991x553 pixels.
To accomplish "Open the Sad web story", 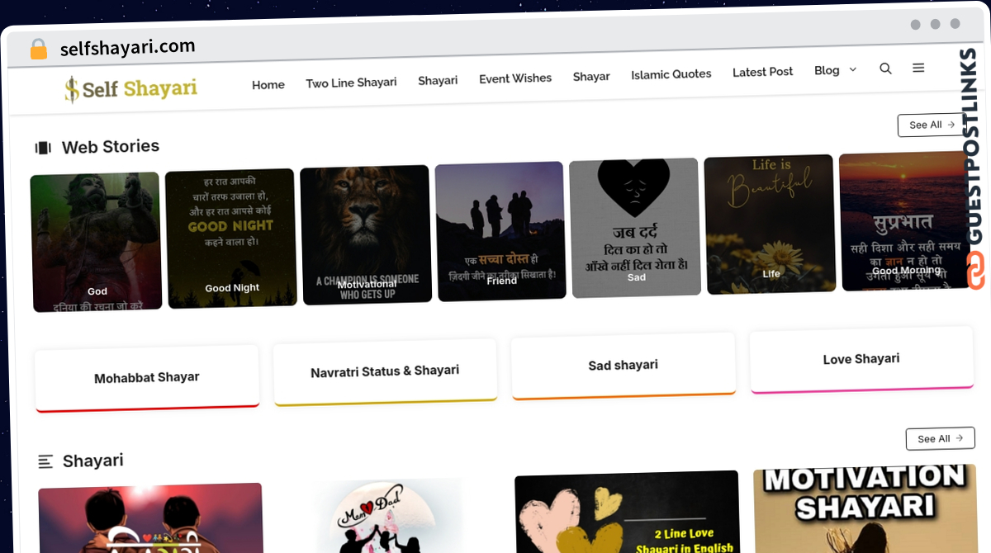I will pos(636,228).
